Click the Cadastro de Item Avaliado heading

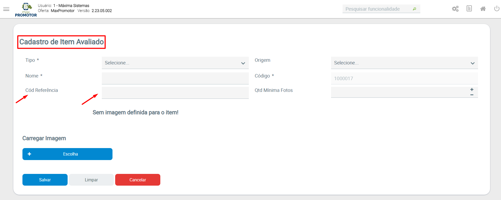pos(61,42)
